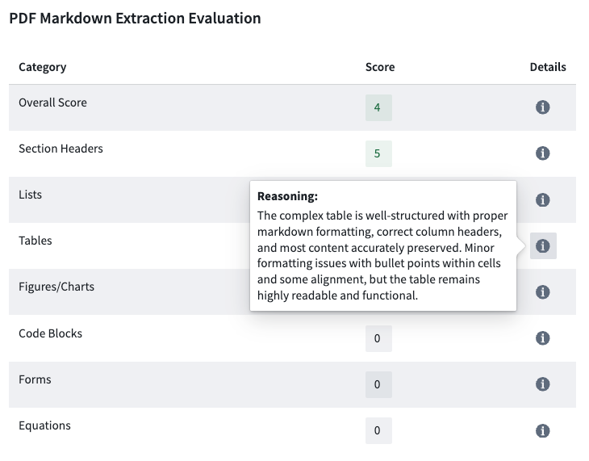Select the Equations score badge

378,430
